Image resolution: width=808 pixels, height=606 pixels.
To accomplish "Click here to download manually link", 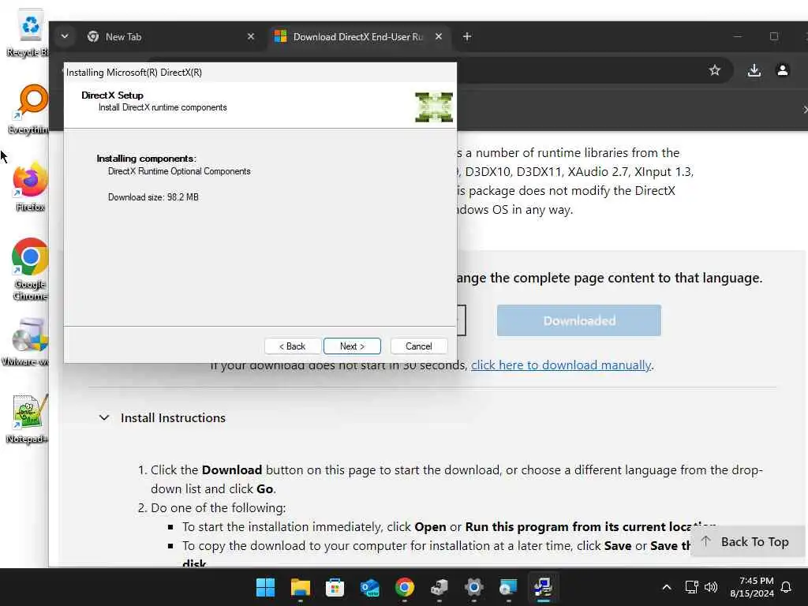I will coord(561,365).
